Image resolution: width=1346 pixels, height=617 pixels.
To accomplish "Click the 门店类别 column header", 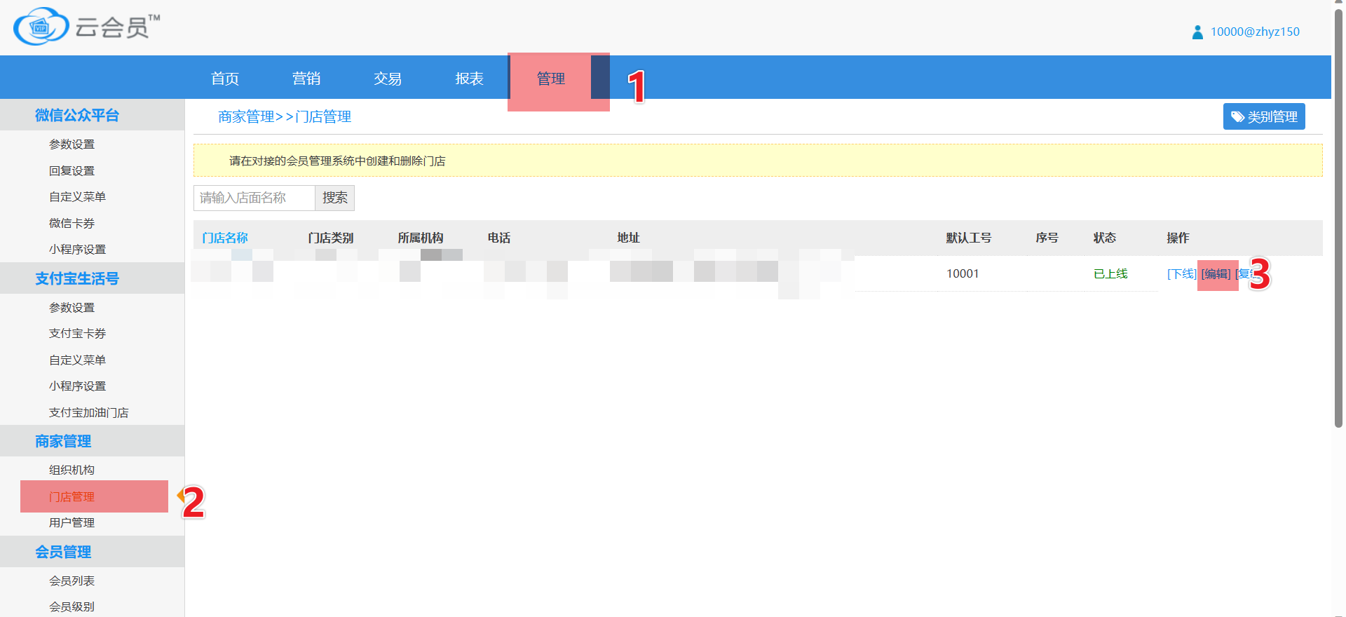I will click(331, 238).
